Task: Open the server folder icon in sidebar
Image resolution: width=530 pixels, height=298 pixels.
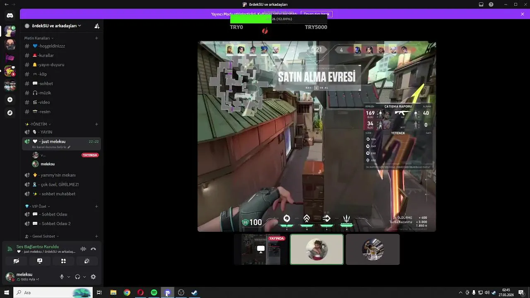Action: [x=10, y=86]
